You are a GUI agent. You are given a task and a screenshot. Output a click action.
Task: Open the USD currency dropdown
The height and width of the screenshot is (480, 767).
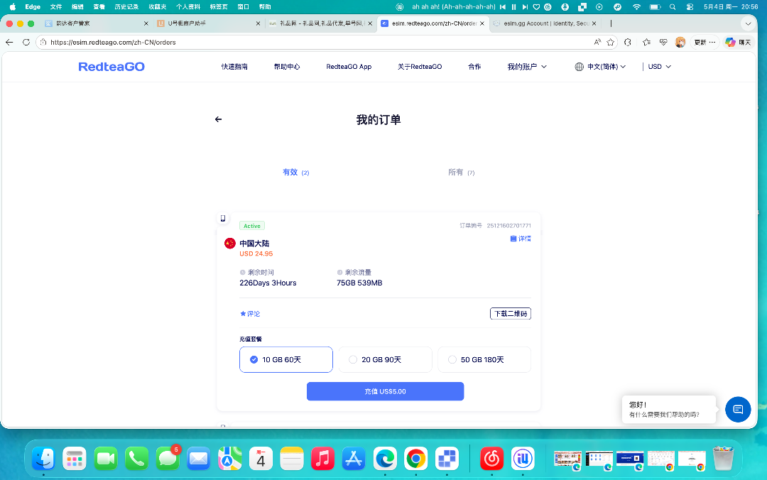[659, 67]
